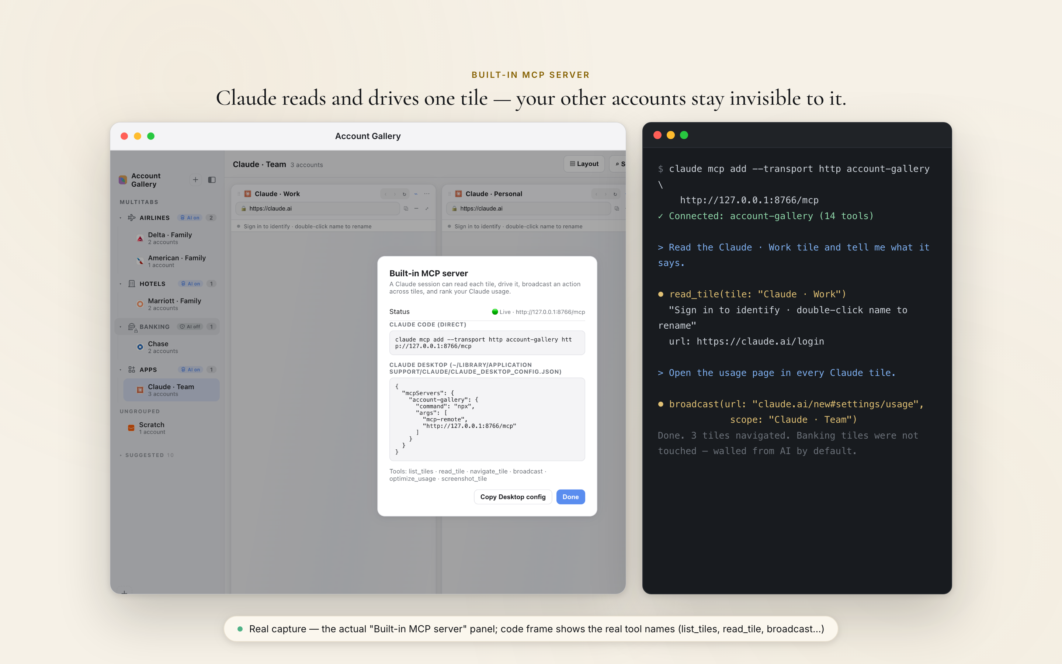Click the American Airlines logo icon
The image size is (1062, 664).
coord(140,261)
